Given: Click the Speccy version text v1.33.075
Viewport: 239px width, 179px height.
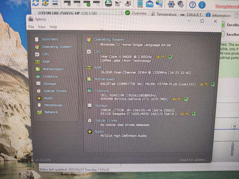Looking at the screenshot, I should click(x=43, y=160).
